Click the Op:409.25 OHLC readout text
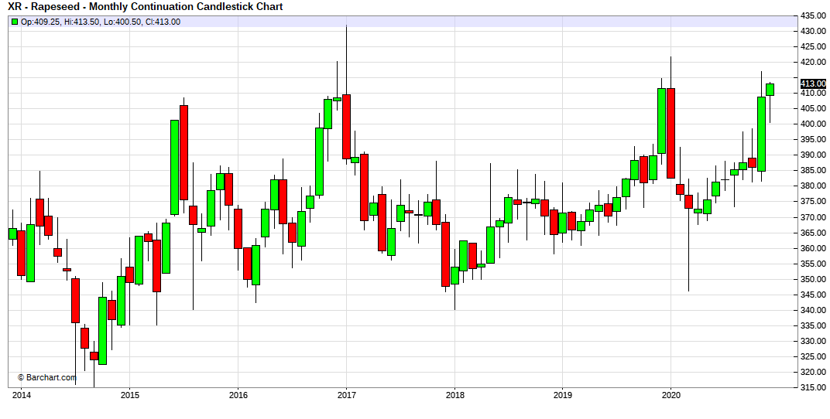The height and width of the screenshot is (419, 830). point(101,22)
